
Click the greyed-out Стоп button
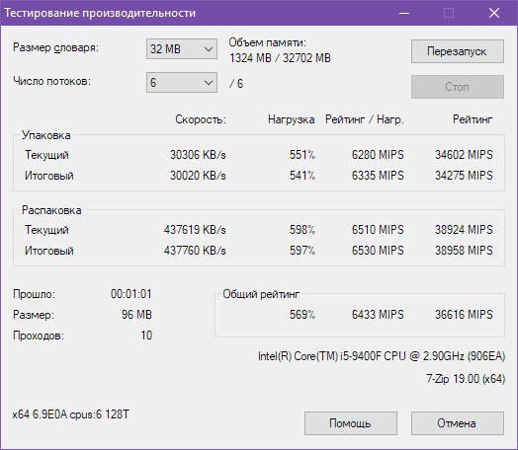(x=458, y=87)
